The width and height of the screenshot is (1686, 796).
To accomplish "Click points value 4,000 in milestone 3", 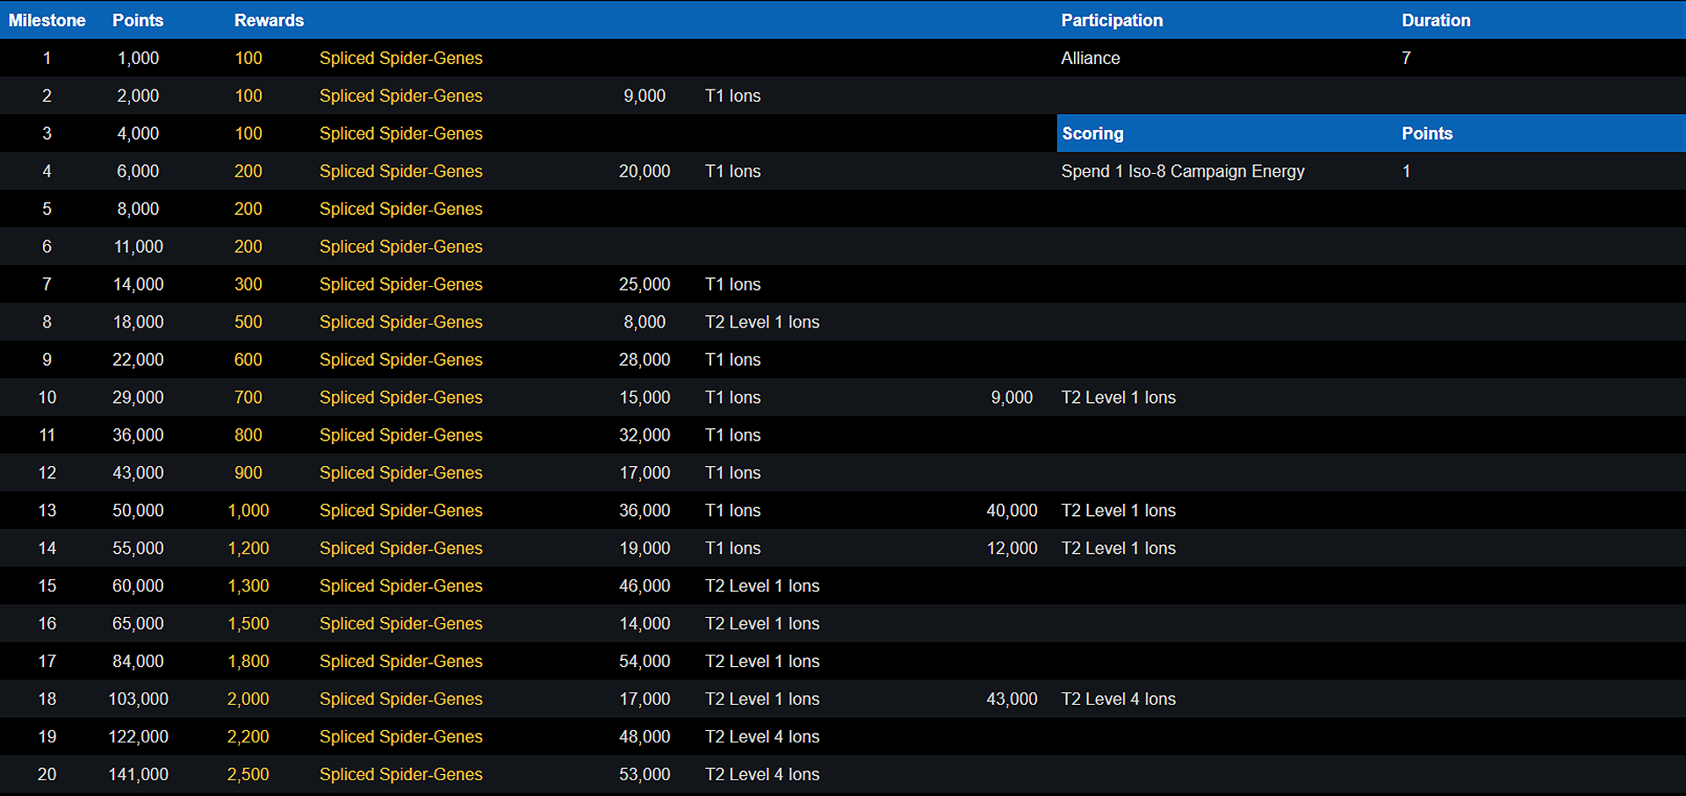I will tap(138, 133).
